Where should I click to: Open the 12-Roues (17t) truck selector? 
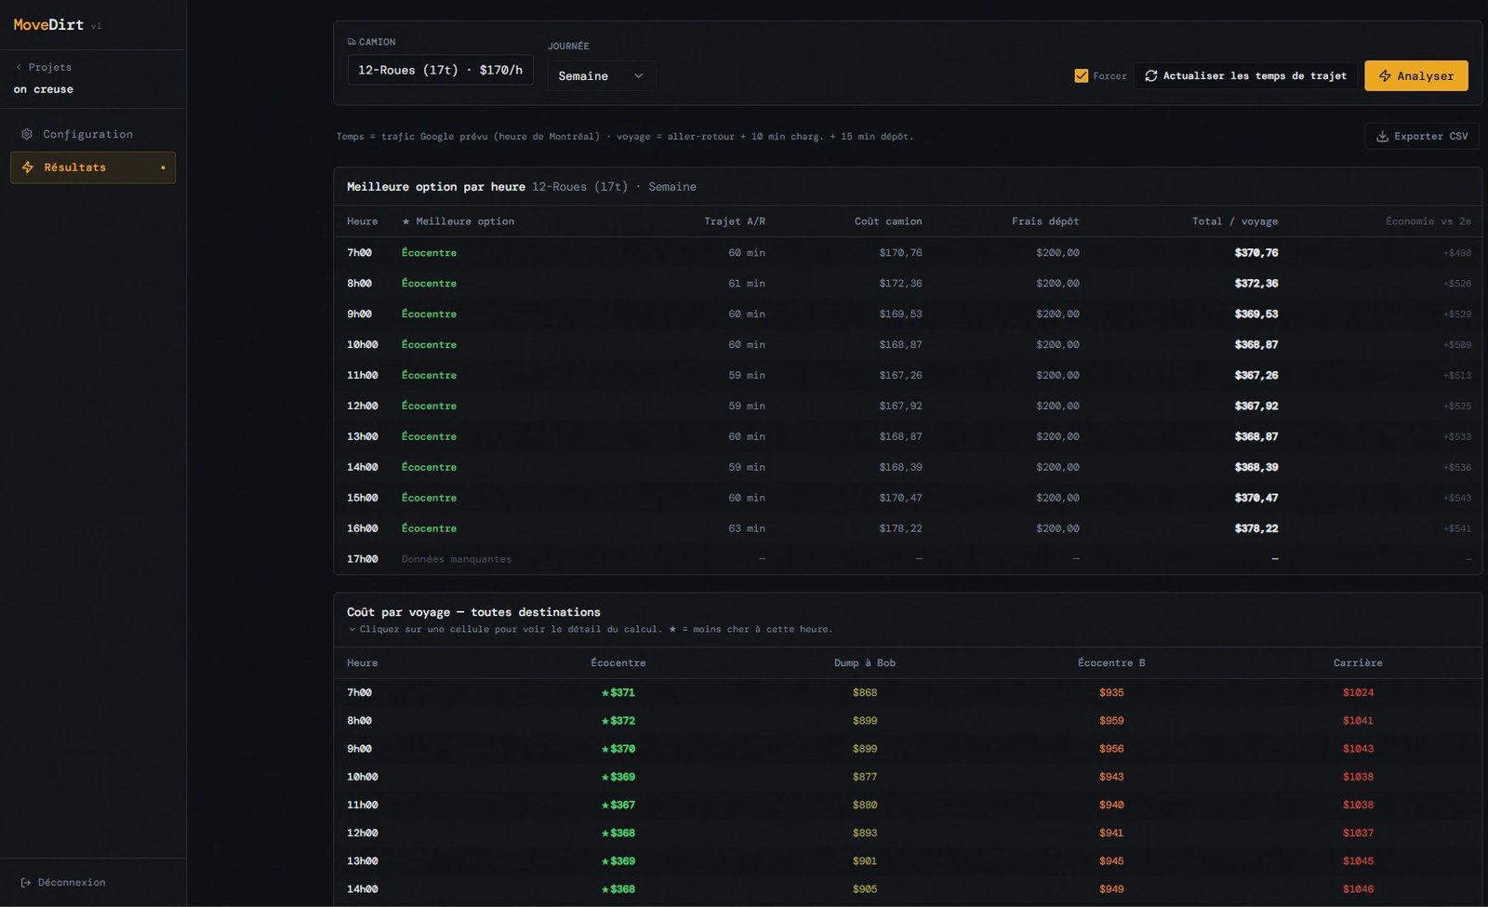pos(441,70)
